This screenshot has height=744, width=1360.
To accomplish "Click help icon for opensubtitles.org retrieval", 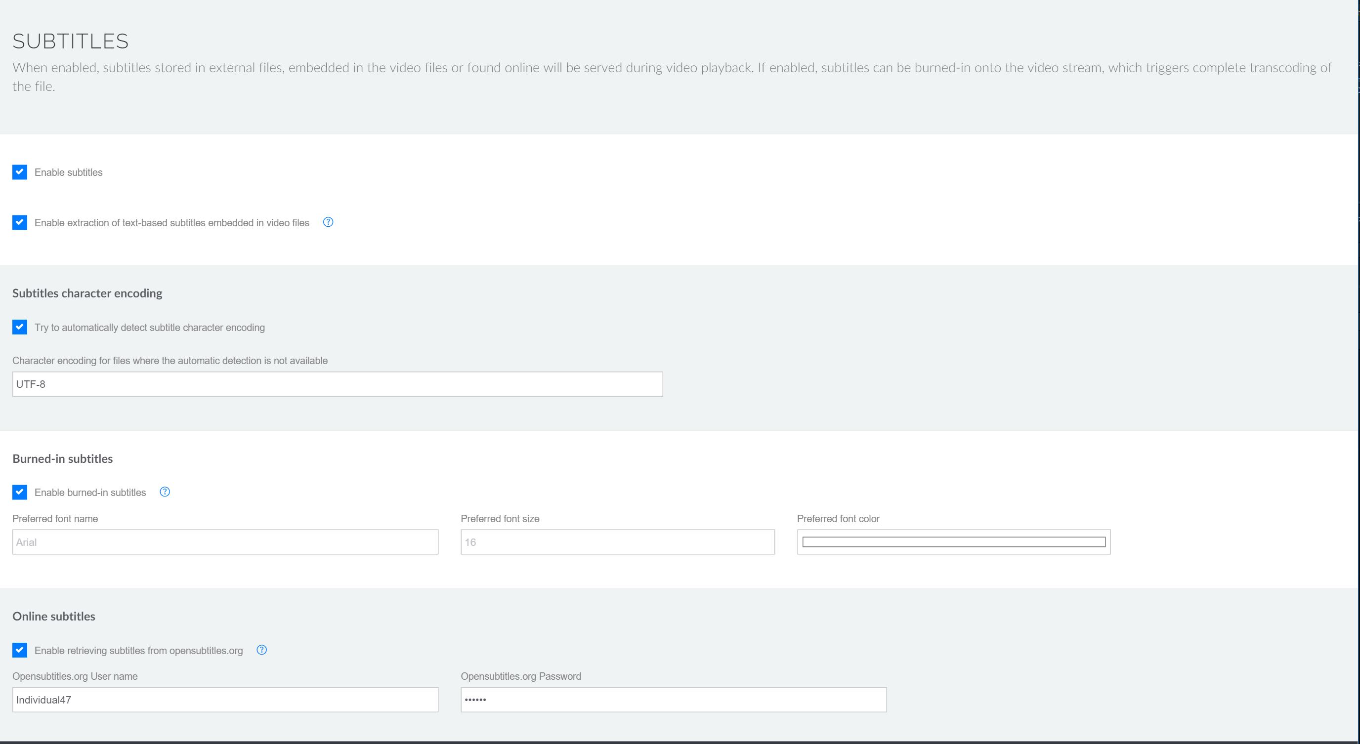I will coord(261,650).
